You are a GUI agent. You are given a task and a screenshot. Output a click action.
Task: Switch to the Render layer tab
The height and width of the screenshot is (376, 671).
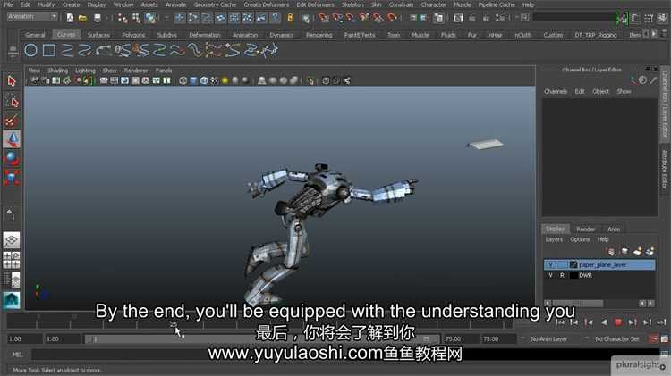[585, 229]
